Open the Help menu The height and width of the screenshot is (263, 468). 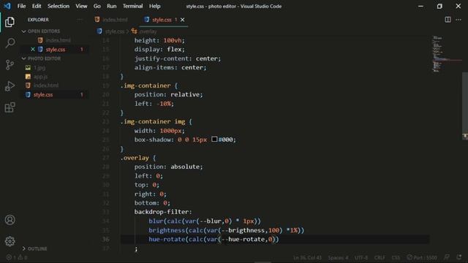[154, 6]
